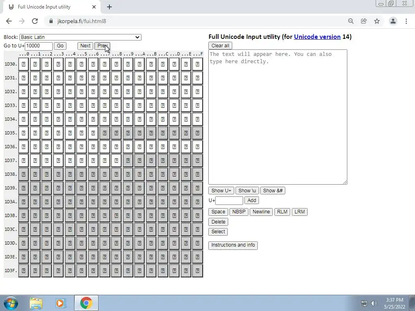Click the Chrome icon in the taskbar

pos(86,303)
